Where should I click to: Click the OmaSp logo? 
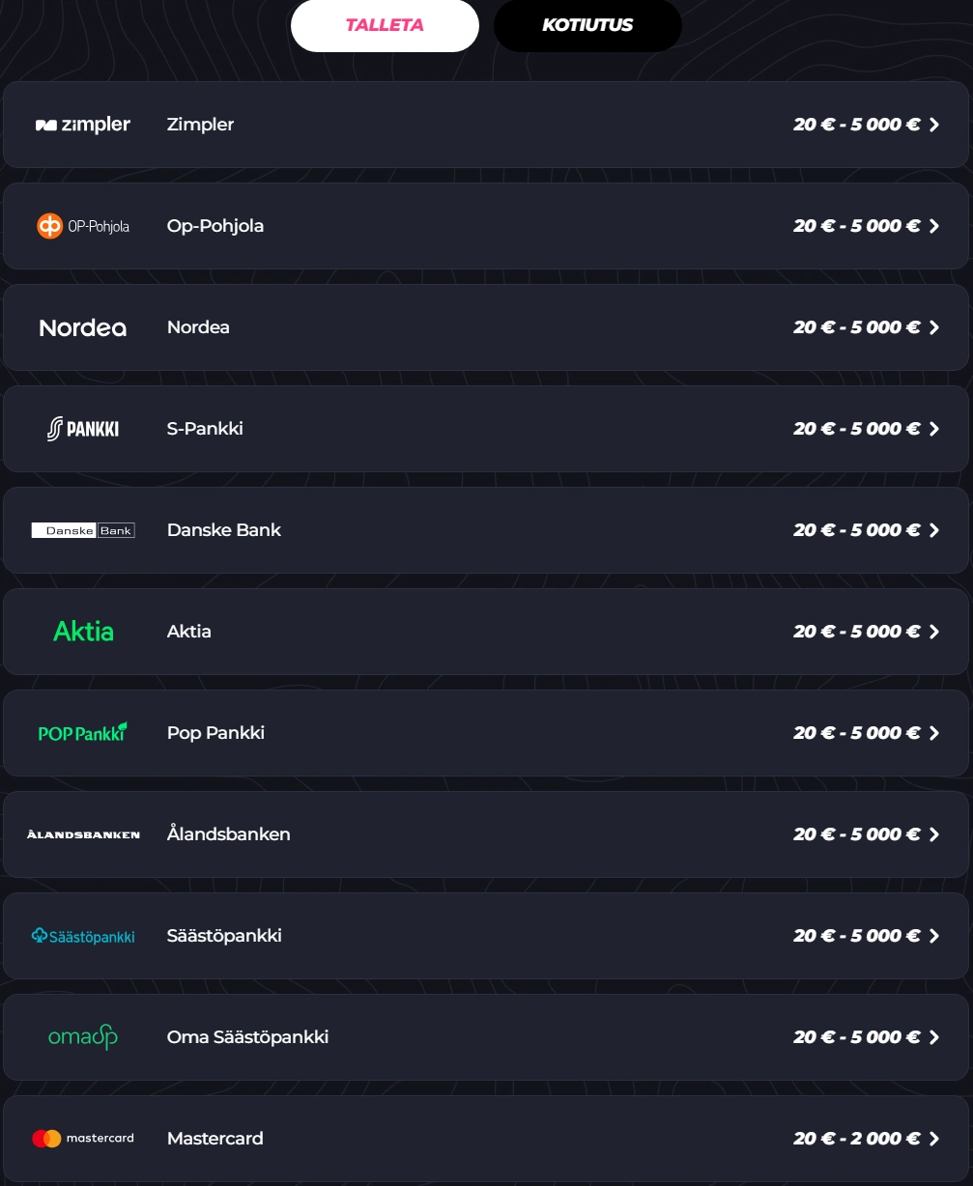click(83, 1037)
